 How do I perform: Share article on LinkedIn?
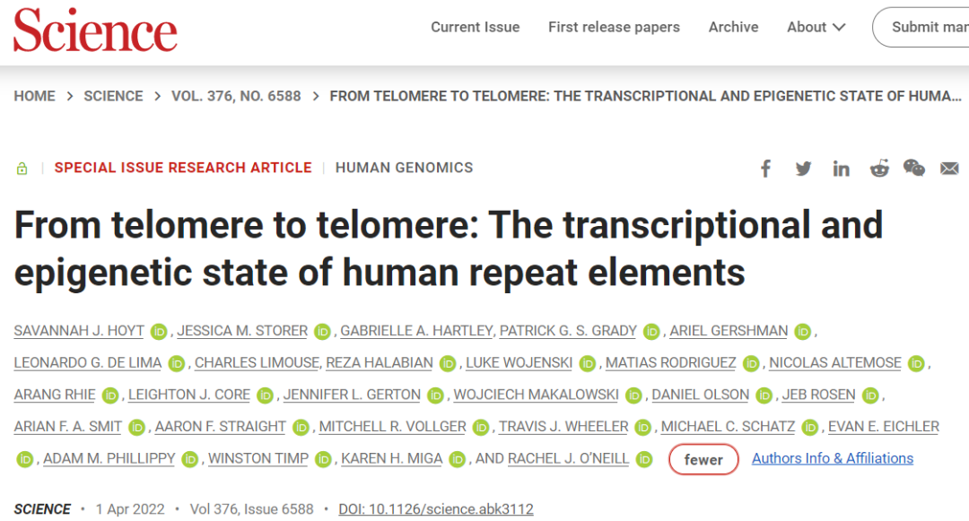(841, 168)
